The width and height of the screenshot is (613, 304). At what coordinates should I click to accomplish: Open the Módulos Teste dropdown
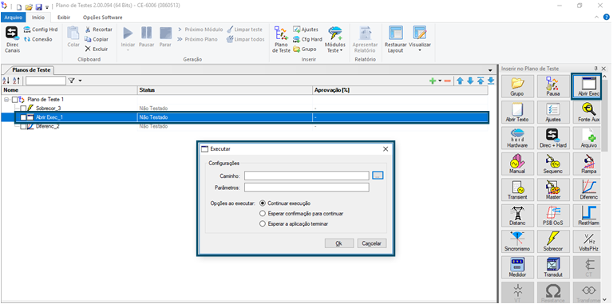(334, 40)
